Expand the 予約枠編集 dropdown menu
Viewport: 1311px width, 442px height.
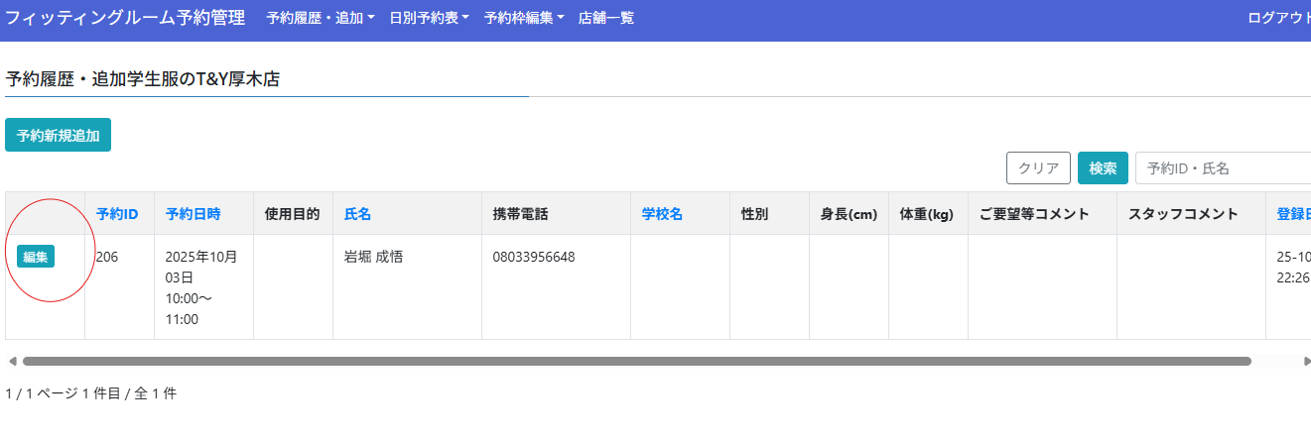pyautogui.click(x=523, y=18)
